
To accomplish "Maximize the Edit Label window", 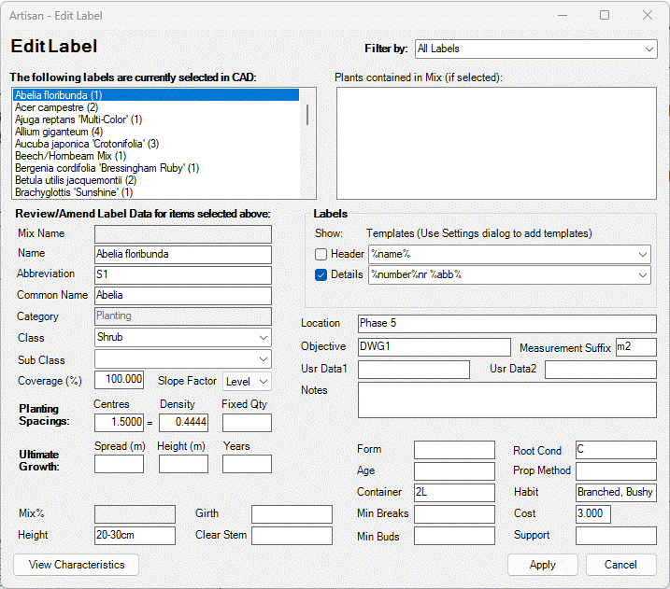I will [x=605, y=15].
